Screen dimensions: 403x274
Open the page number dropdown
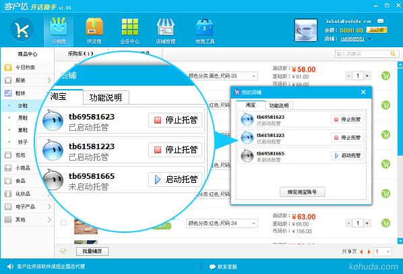[x=383, y=251]
